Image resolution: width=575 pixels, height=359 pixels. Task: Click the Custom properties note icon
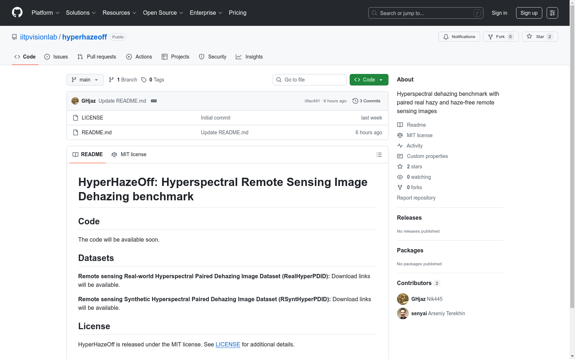click(x=400, y=156)
